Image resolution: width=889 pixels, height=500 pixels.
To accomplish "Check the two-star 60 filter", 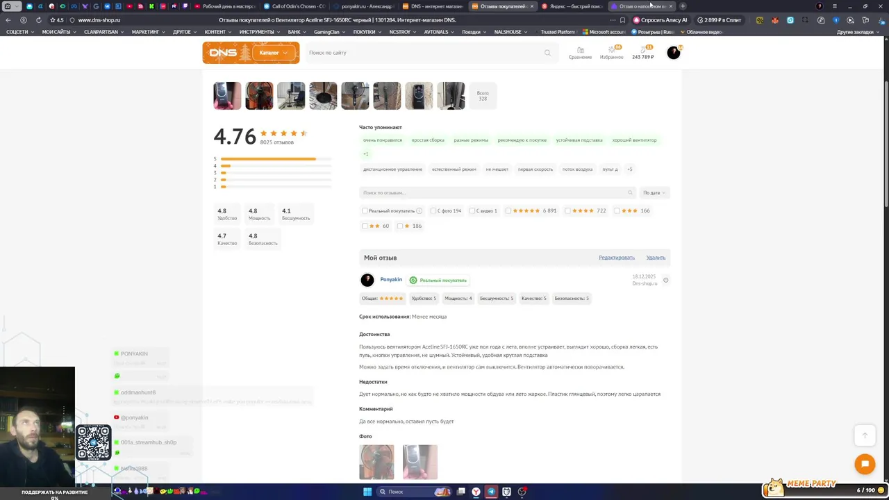I will (365, 226).
